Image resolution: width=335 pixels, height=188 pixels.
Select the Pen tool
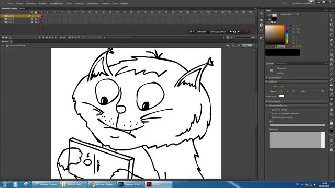coord(331,40)
